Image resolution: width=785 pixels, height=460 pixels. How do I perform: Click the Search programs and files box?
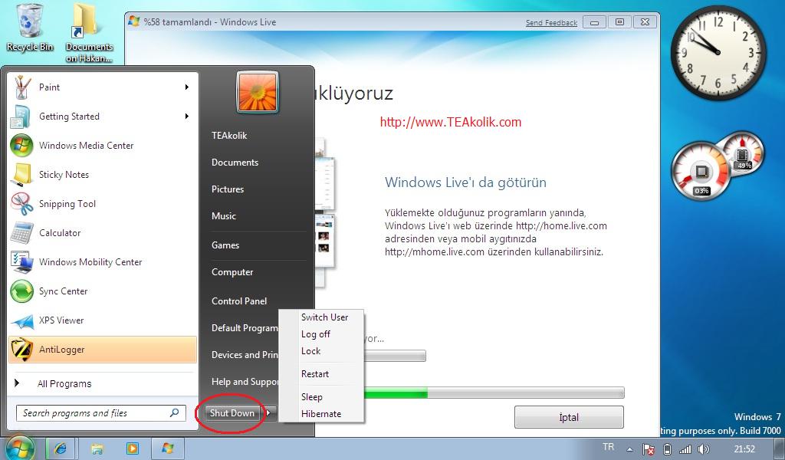(101, 413)
